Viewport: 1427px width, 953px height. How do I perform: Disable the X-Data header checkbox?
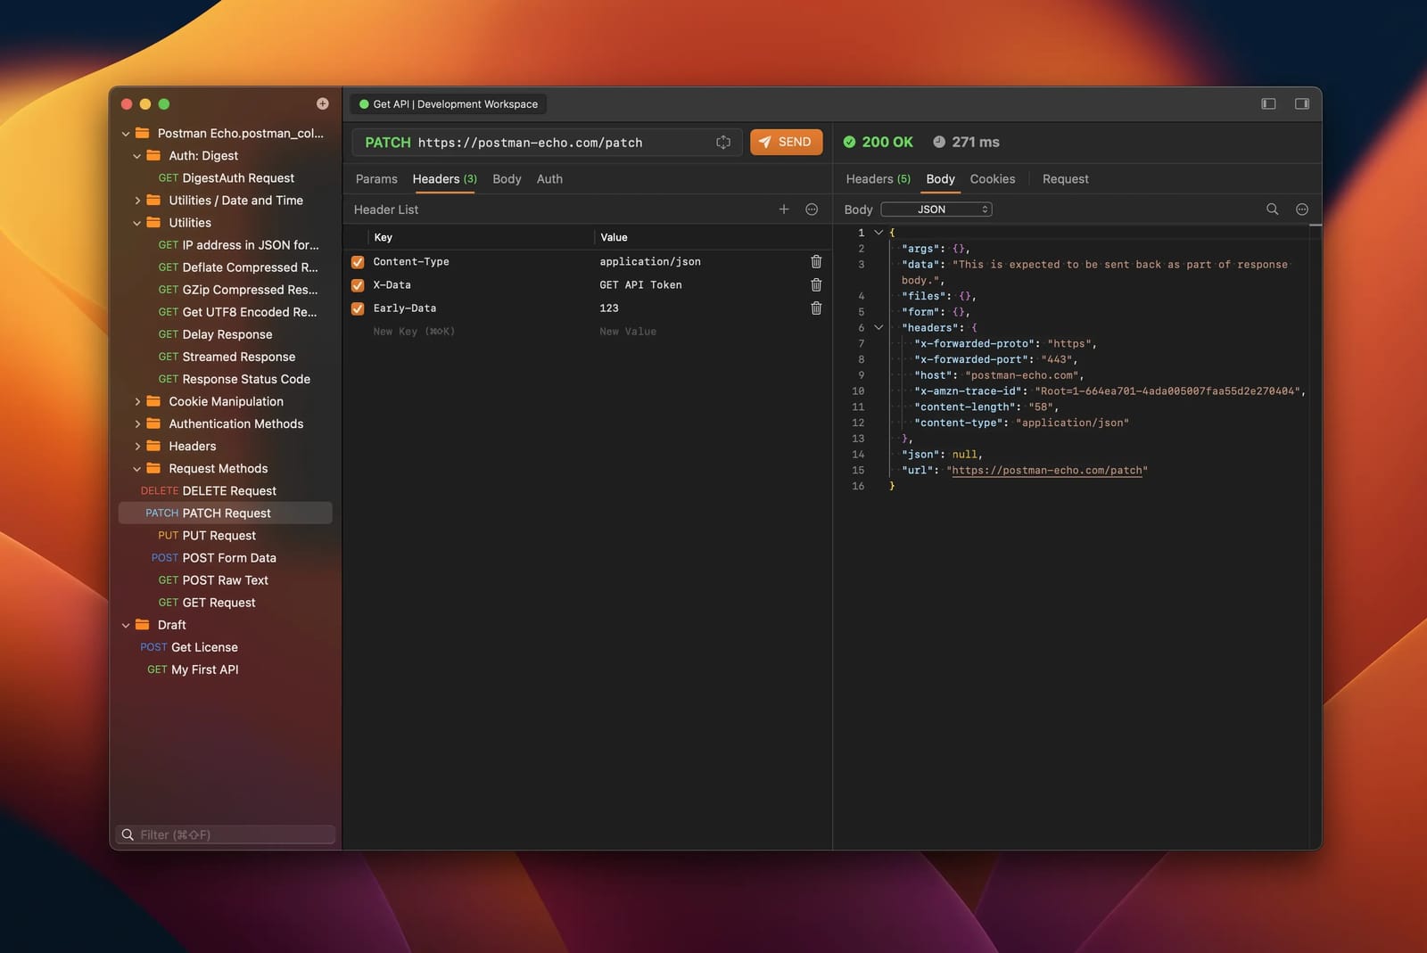pyautogui.click(x=358, y=284)
